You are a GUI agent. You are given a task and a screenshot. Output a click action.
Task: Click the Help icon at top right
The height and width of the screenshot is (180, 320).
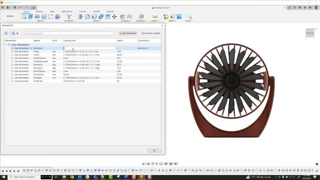click(310, 7)
